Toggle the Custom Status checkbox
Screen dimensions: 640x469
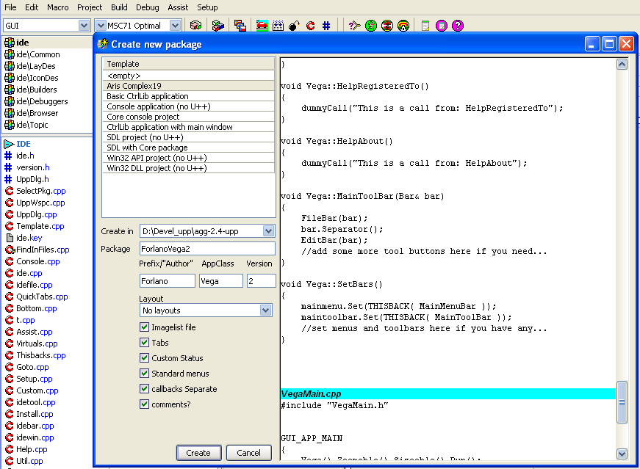click(x=145, y=358)
